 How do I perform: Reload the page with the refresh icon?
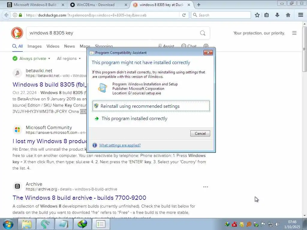[x=184, y=15]
